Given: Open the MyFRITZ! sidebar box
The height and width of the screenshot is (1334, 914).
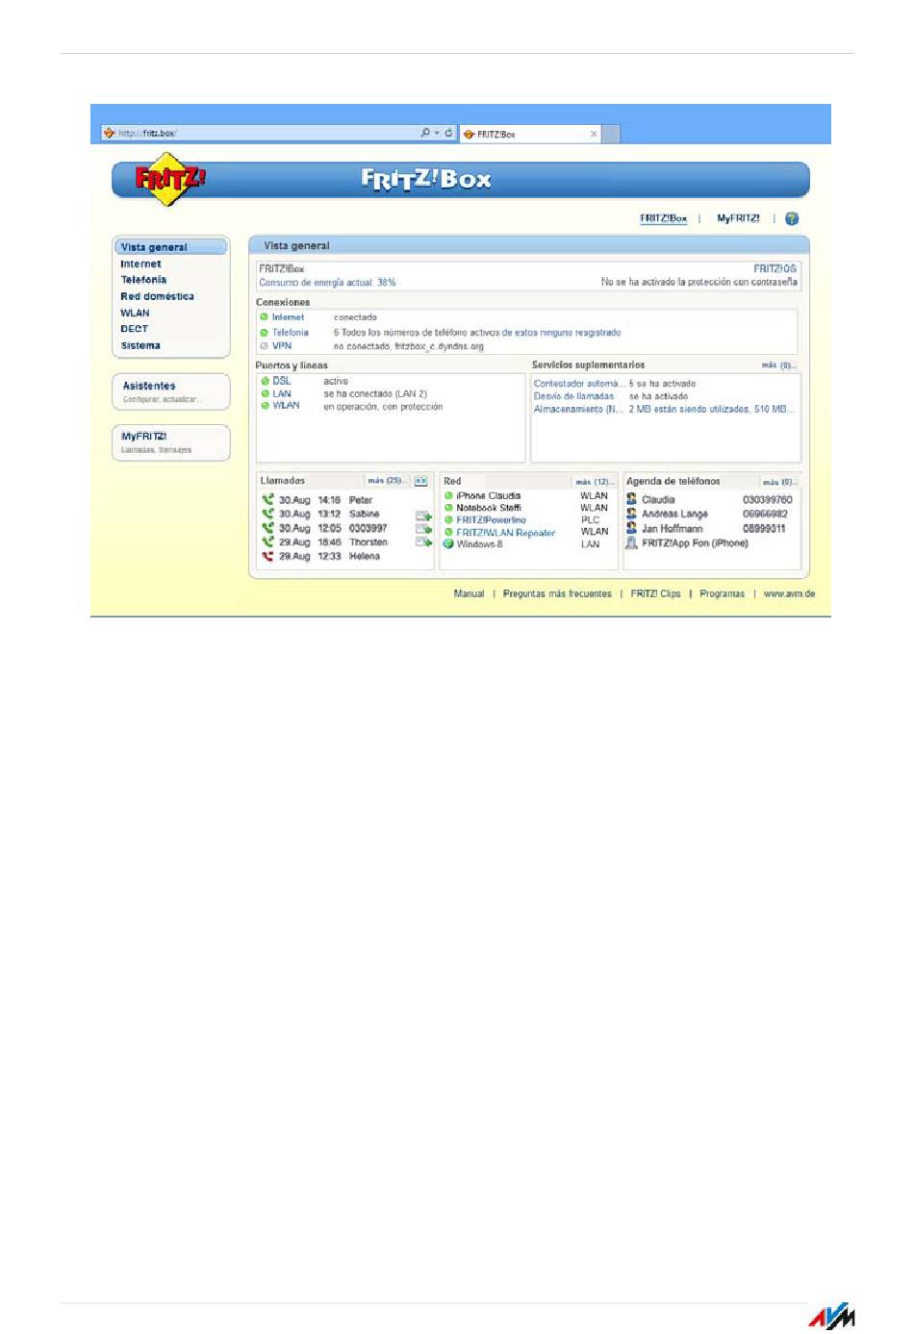Looking at the screenshot, I should [171, 442].
